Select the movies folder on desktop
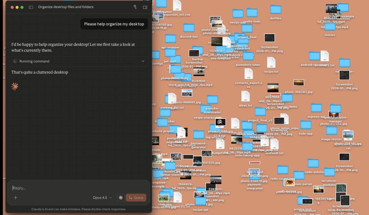 330,27
